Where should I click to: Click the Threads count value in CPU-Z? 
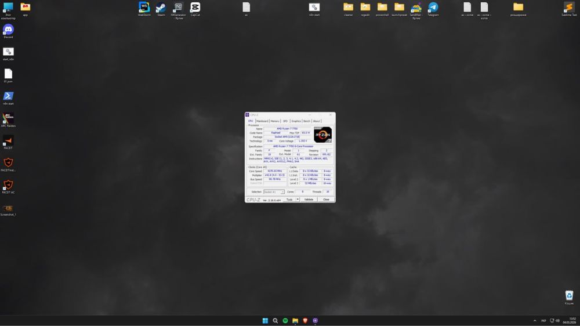coord(327,191)
